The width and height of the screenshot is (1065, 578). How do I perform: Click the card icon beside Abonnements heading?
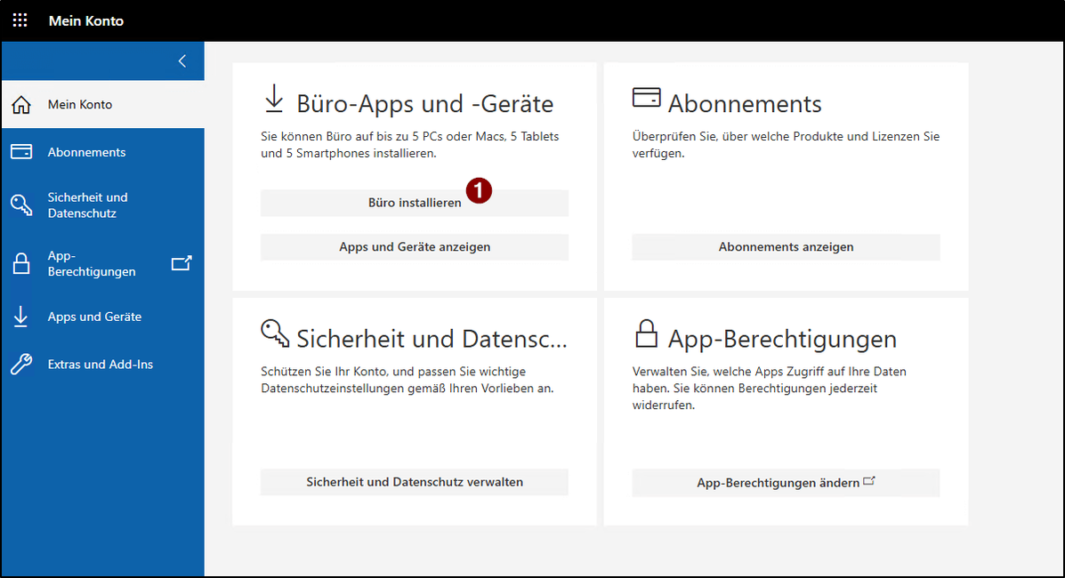point(646,97)
